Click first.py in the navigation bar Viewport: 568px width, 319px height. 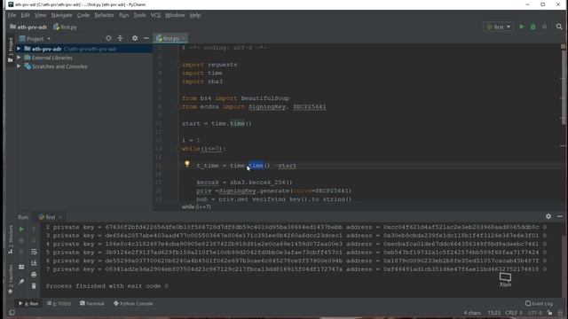pos(65,27)
